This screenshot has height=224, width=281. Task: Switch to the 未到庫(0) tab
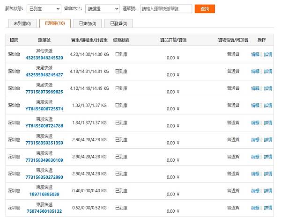[22, 23]
